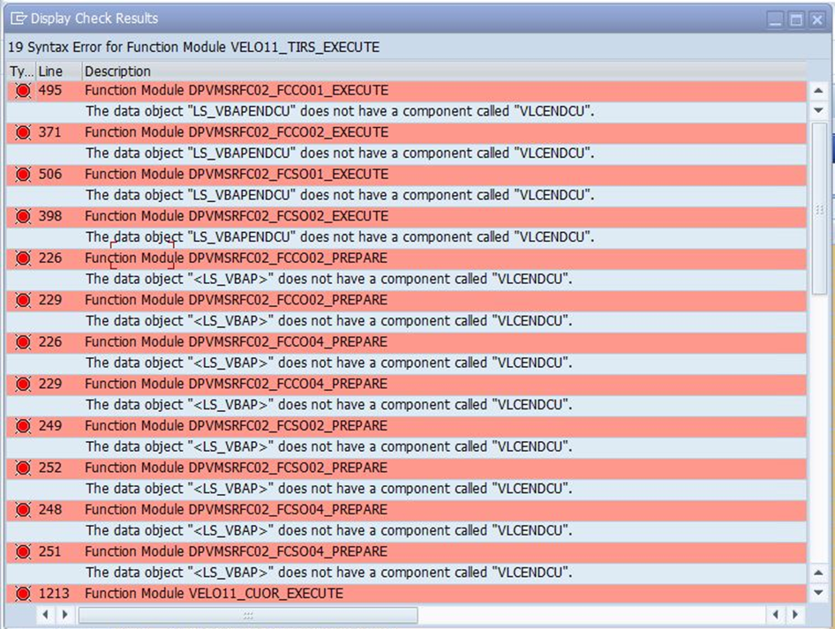
Task: Click the right arrow beside the left scroll arrow
Action: coord(64,615)
